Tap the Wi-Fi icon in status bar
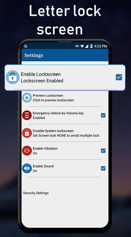Viewport: 131px width, 237px height. pos(82,46)
